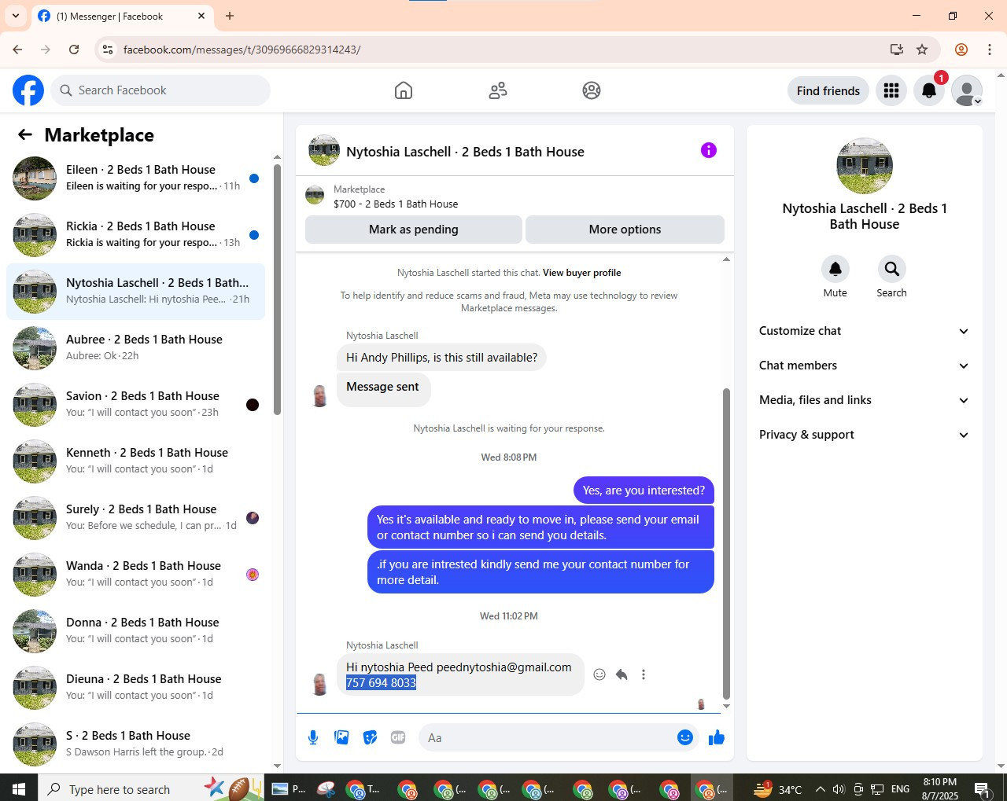This screenshot has width=1007, height=801.
Task: Open Surely conversation
Action: [x=135, y=518]
